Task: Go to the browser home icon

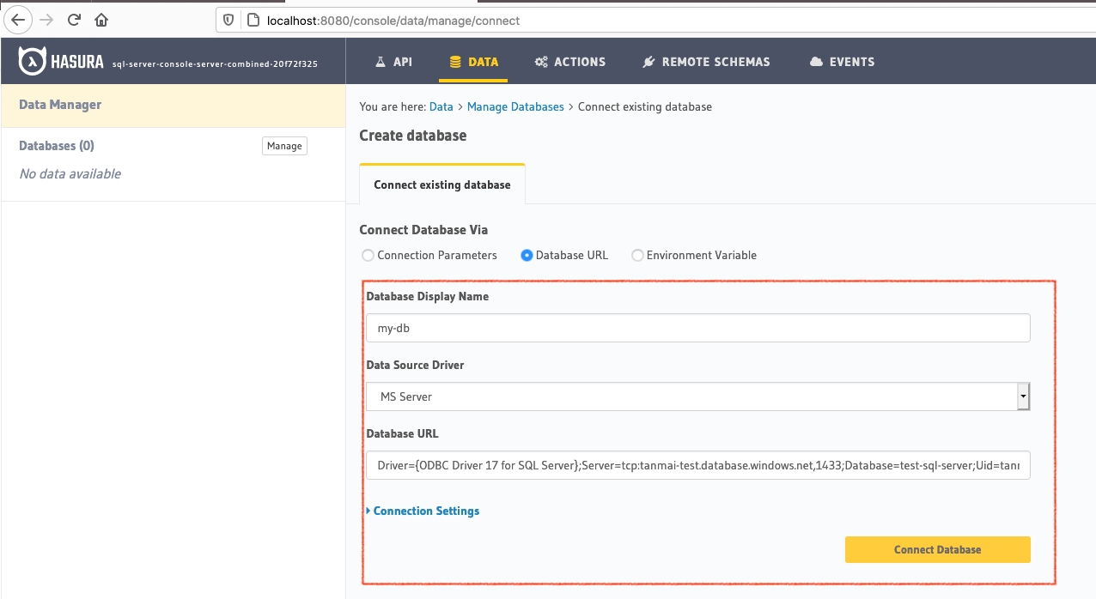Action: point(101,20)
